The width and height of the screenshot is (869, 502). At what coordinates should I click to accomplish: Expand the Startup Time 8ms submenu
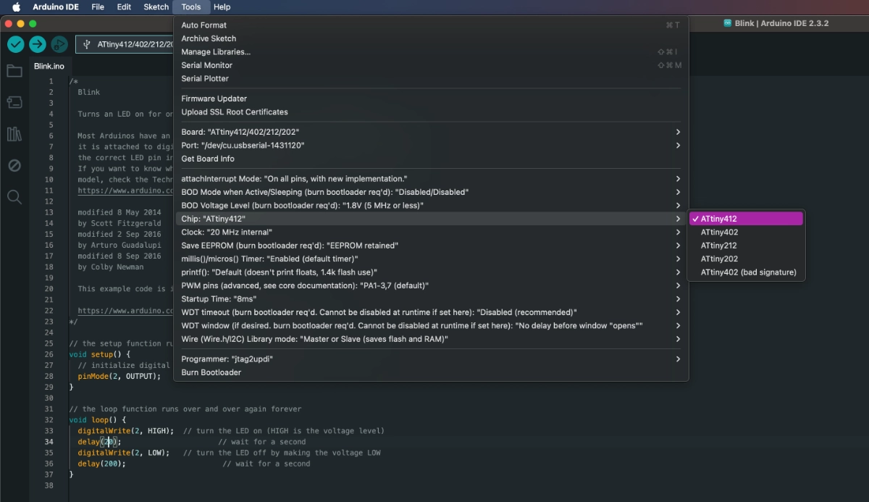(431, 298)
